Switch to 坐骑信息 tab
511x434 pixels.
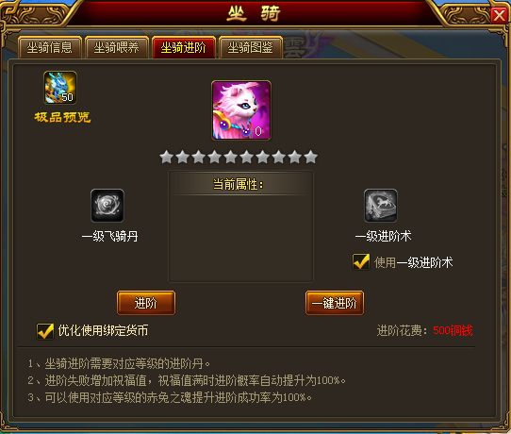(x=50, y=47)
